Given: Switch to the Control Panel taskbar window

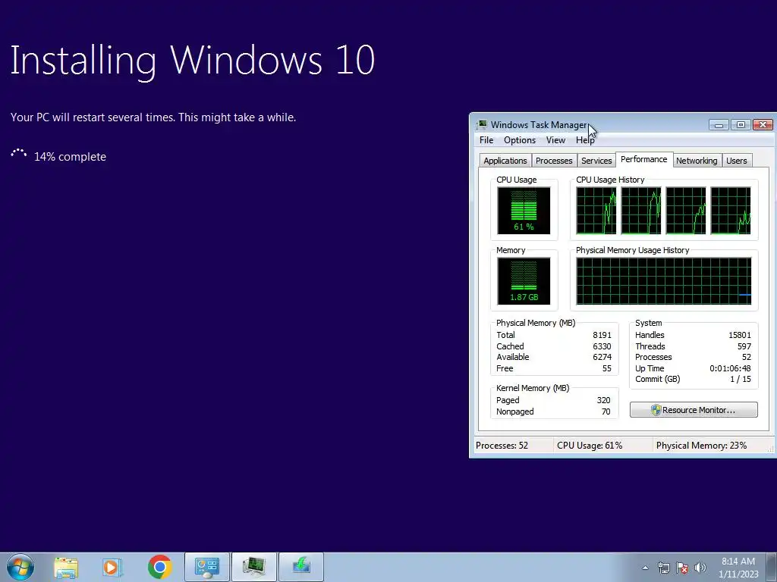Looking at the screenshot, I should click(207, 567).
